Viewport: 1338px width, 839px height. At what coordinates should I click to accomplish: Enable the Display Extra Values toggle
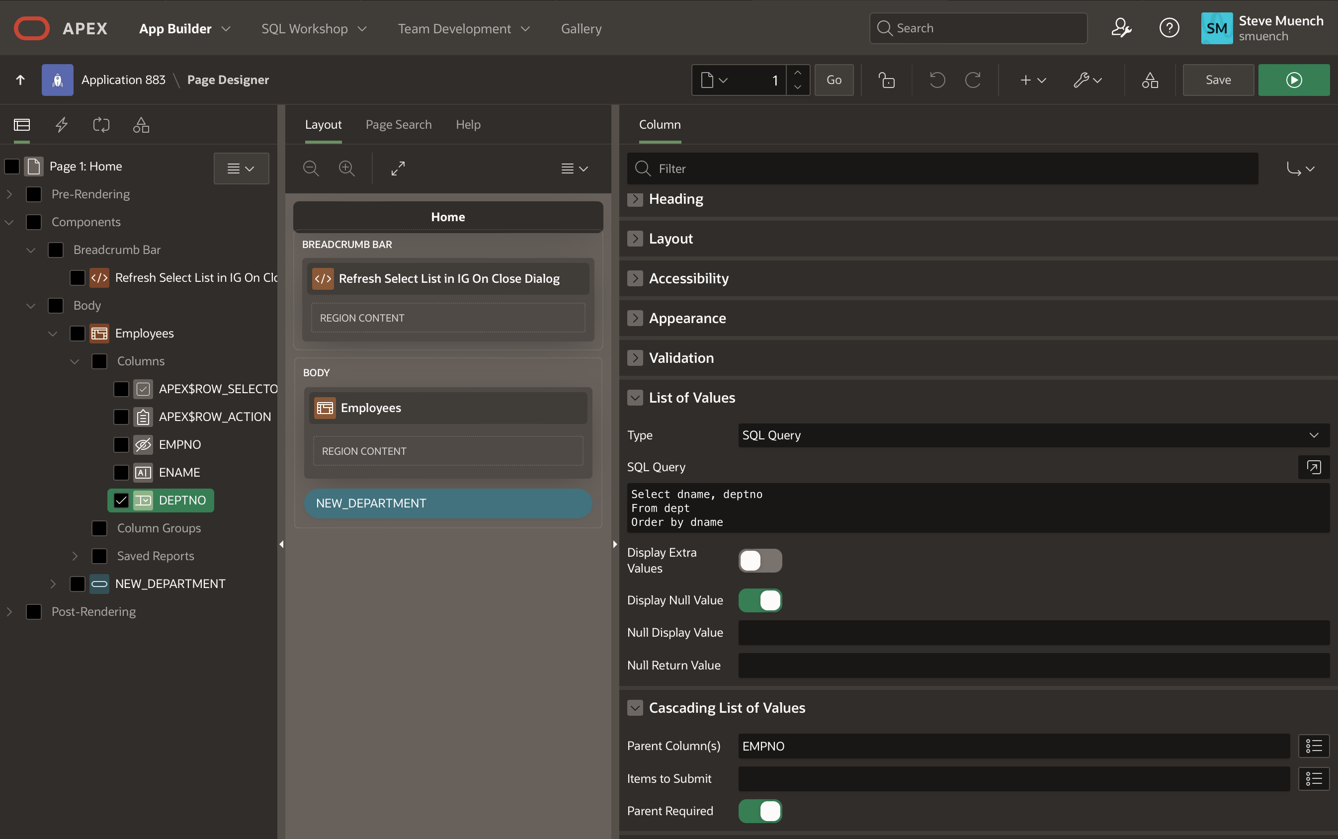(760, 561)
